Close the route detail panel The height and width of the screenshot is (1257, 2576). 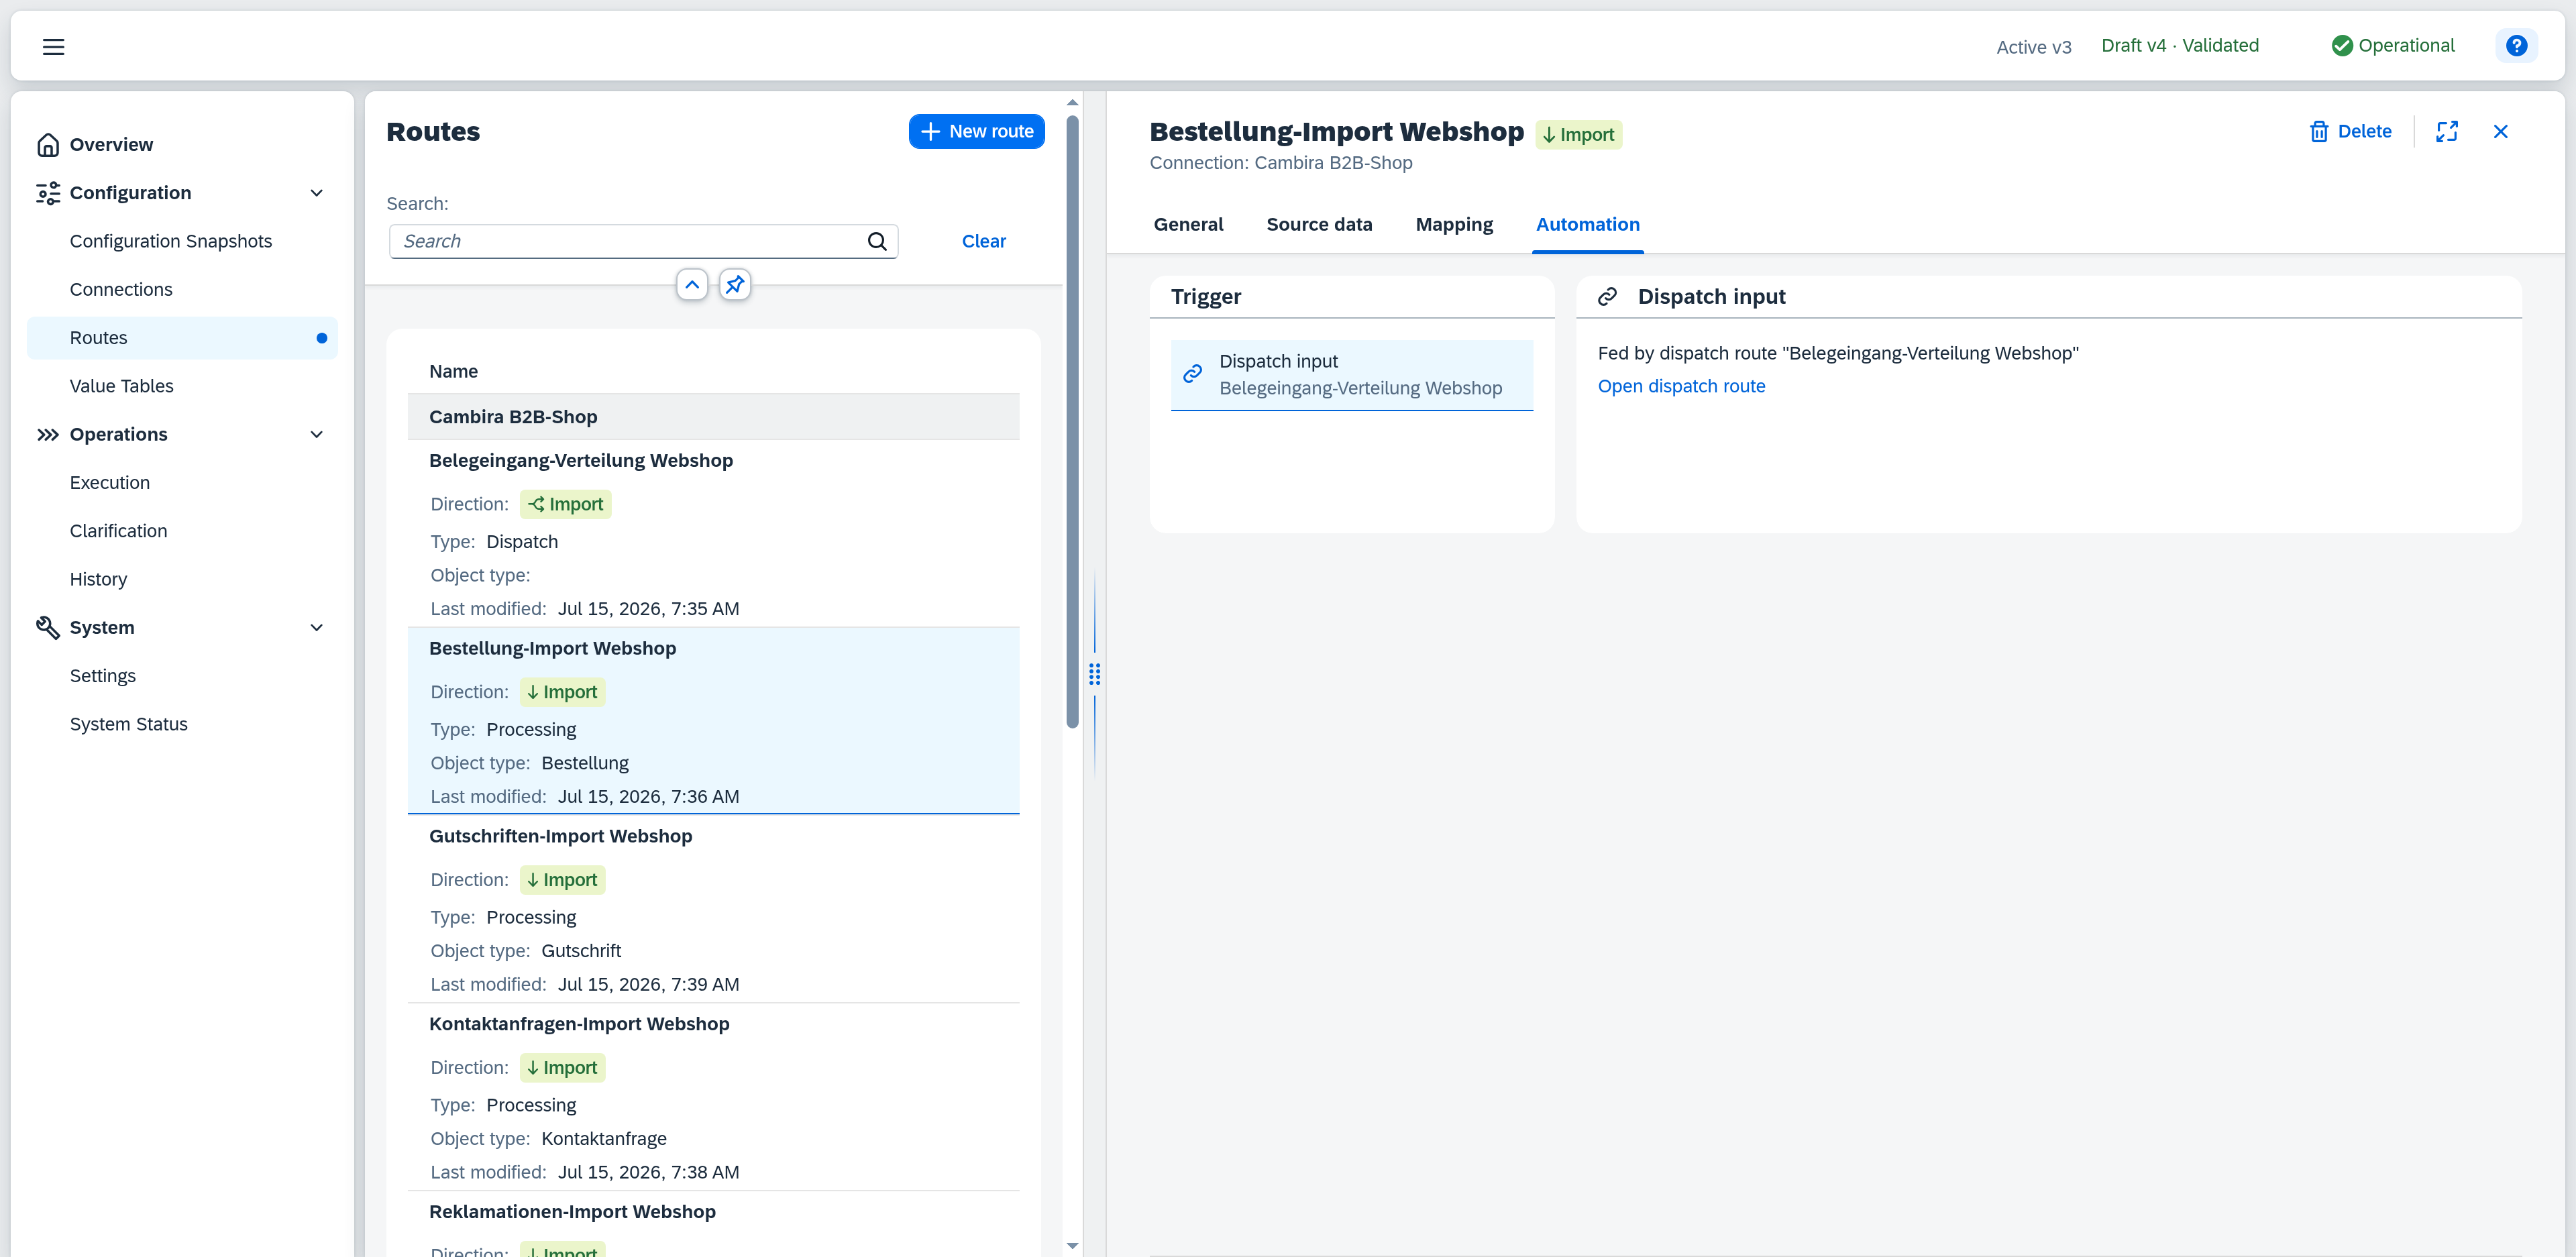(2500, 132)
